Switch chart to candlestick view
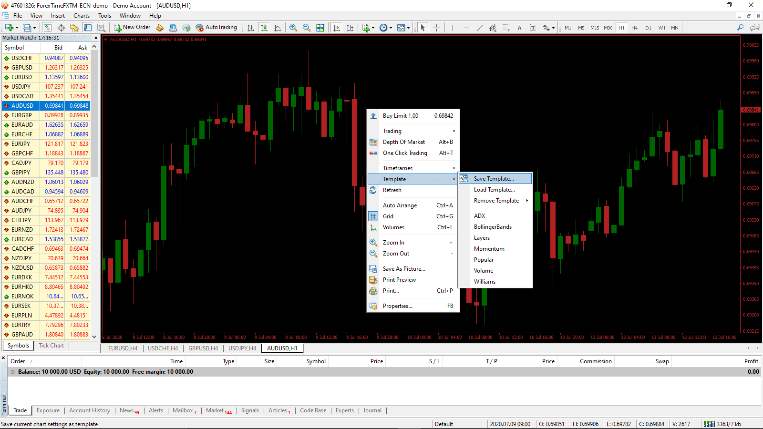Viewport: 763px width, 429px height. click(x=264, y=28)
